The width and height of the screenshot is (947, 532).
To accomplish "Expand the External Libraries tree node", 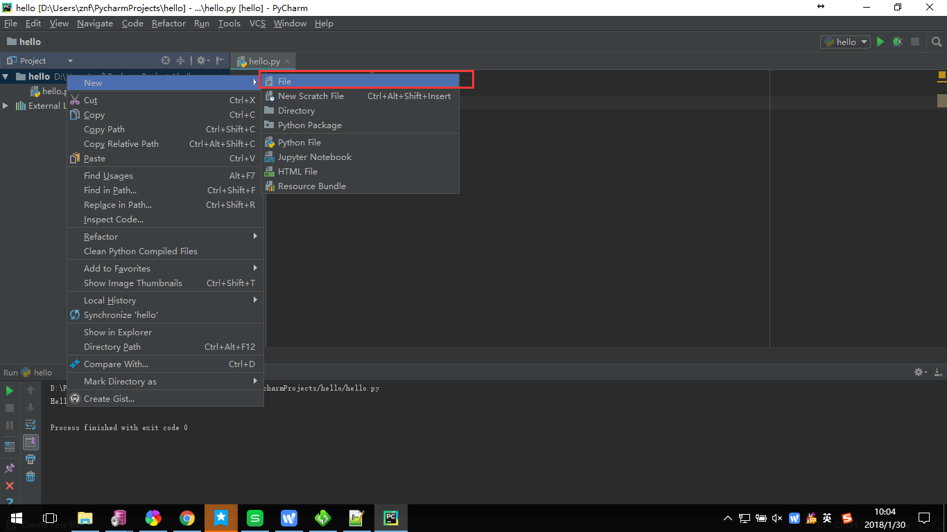I will tap(6, 106).
